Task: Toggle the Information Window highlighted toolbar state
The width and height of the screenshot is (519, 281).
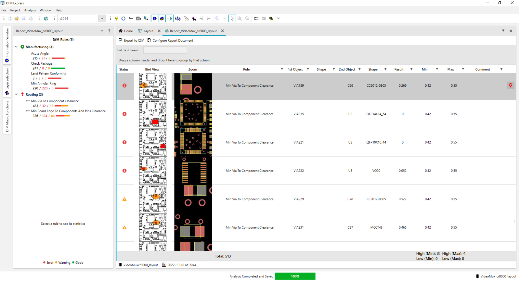Action: point(155,18)
